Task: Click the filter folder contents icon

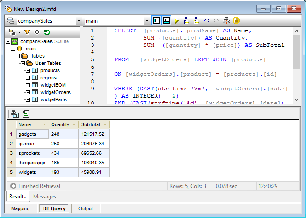Action: coord(27,32)
